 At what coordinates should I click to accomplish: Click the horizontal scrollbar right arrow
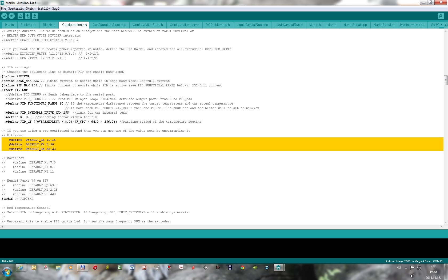(x=441, y=227)
